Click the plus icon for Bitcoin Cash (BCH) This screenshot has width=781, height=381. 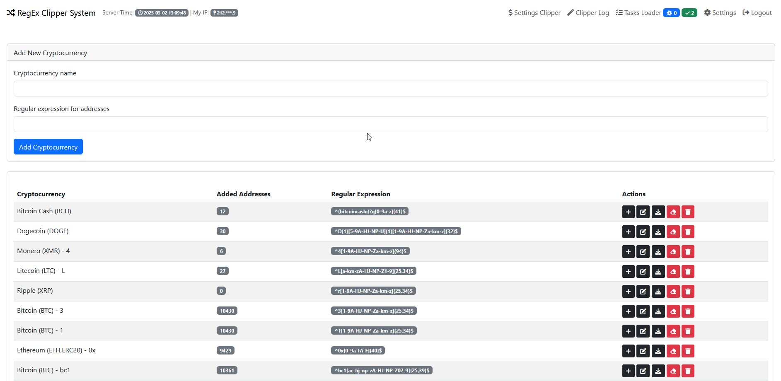[x=628, y=212]
